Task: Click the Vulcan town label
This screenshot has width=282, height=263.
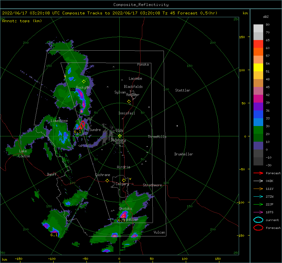Action: [x=159, y=232]
